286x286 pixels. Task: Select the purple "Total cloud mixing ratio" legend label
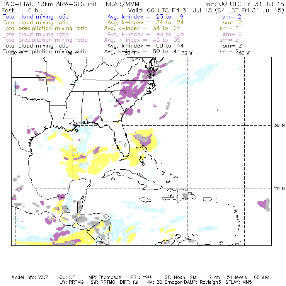click(36, 34)
